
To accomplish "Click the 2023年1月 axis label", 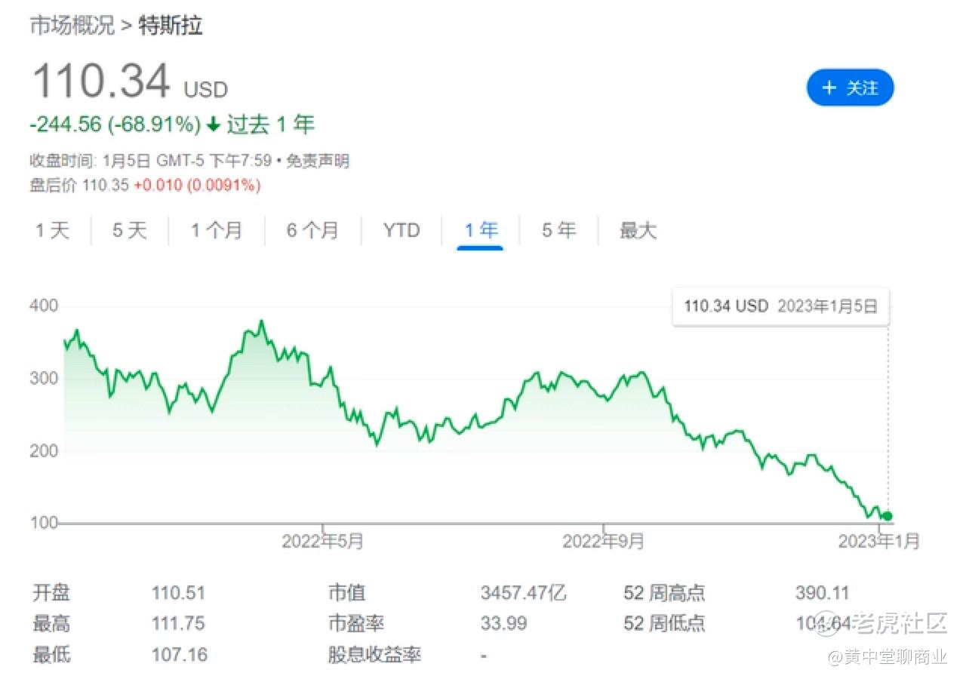I will (879, 541).
